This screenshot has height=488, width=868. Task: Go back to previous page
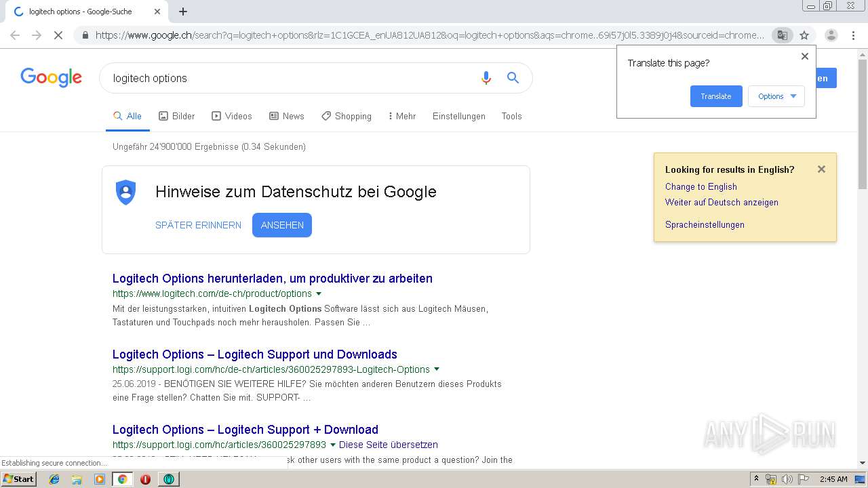point(15,35)
